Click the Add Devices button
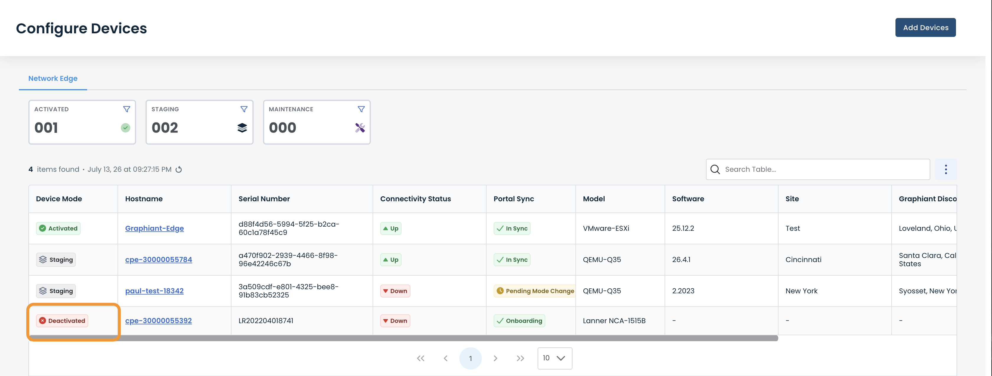Image resolution: width=992 pixels, height=376 pixels. (x=925, y=27)
